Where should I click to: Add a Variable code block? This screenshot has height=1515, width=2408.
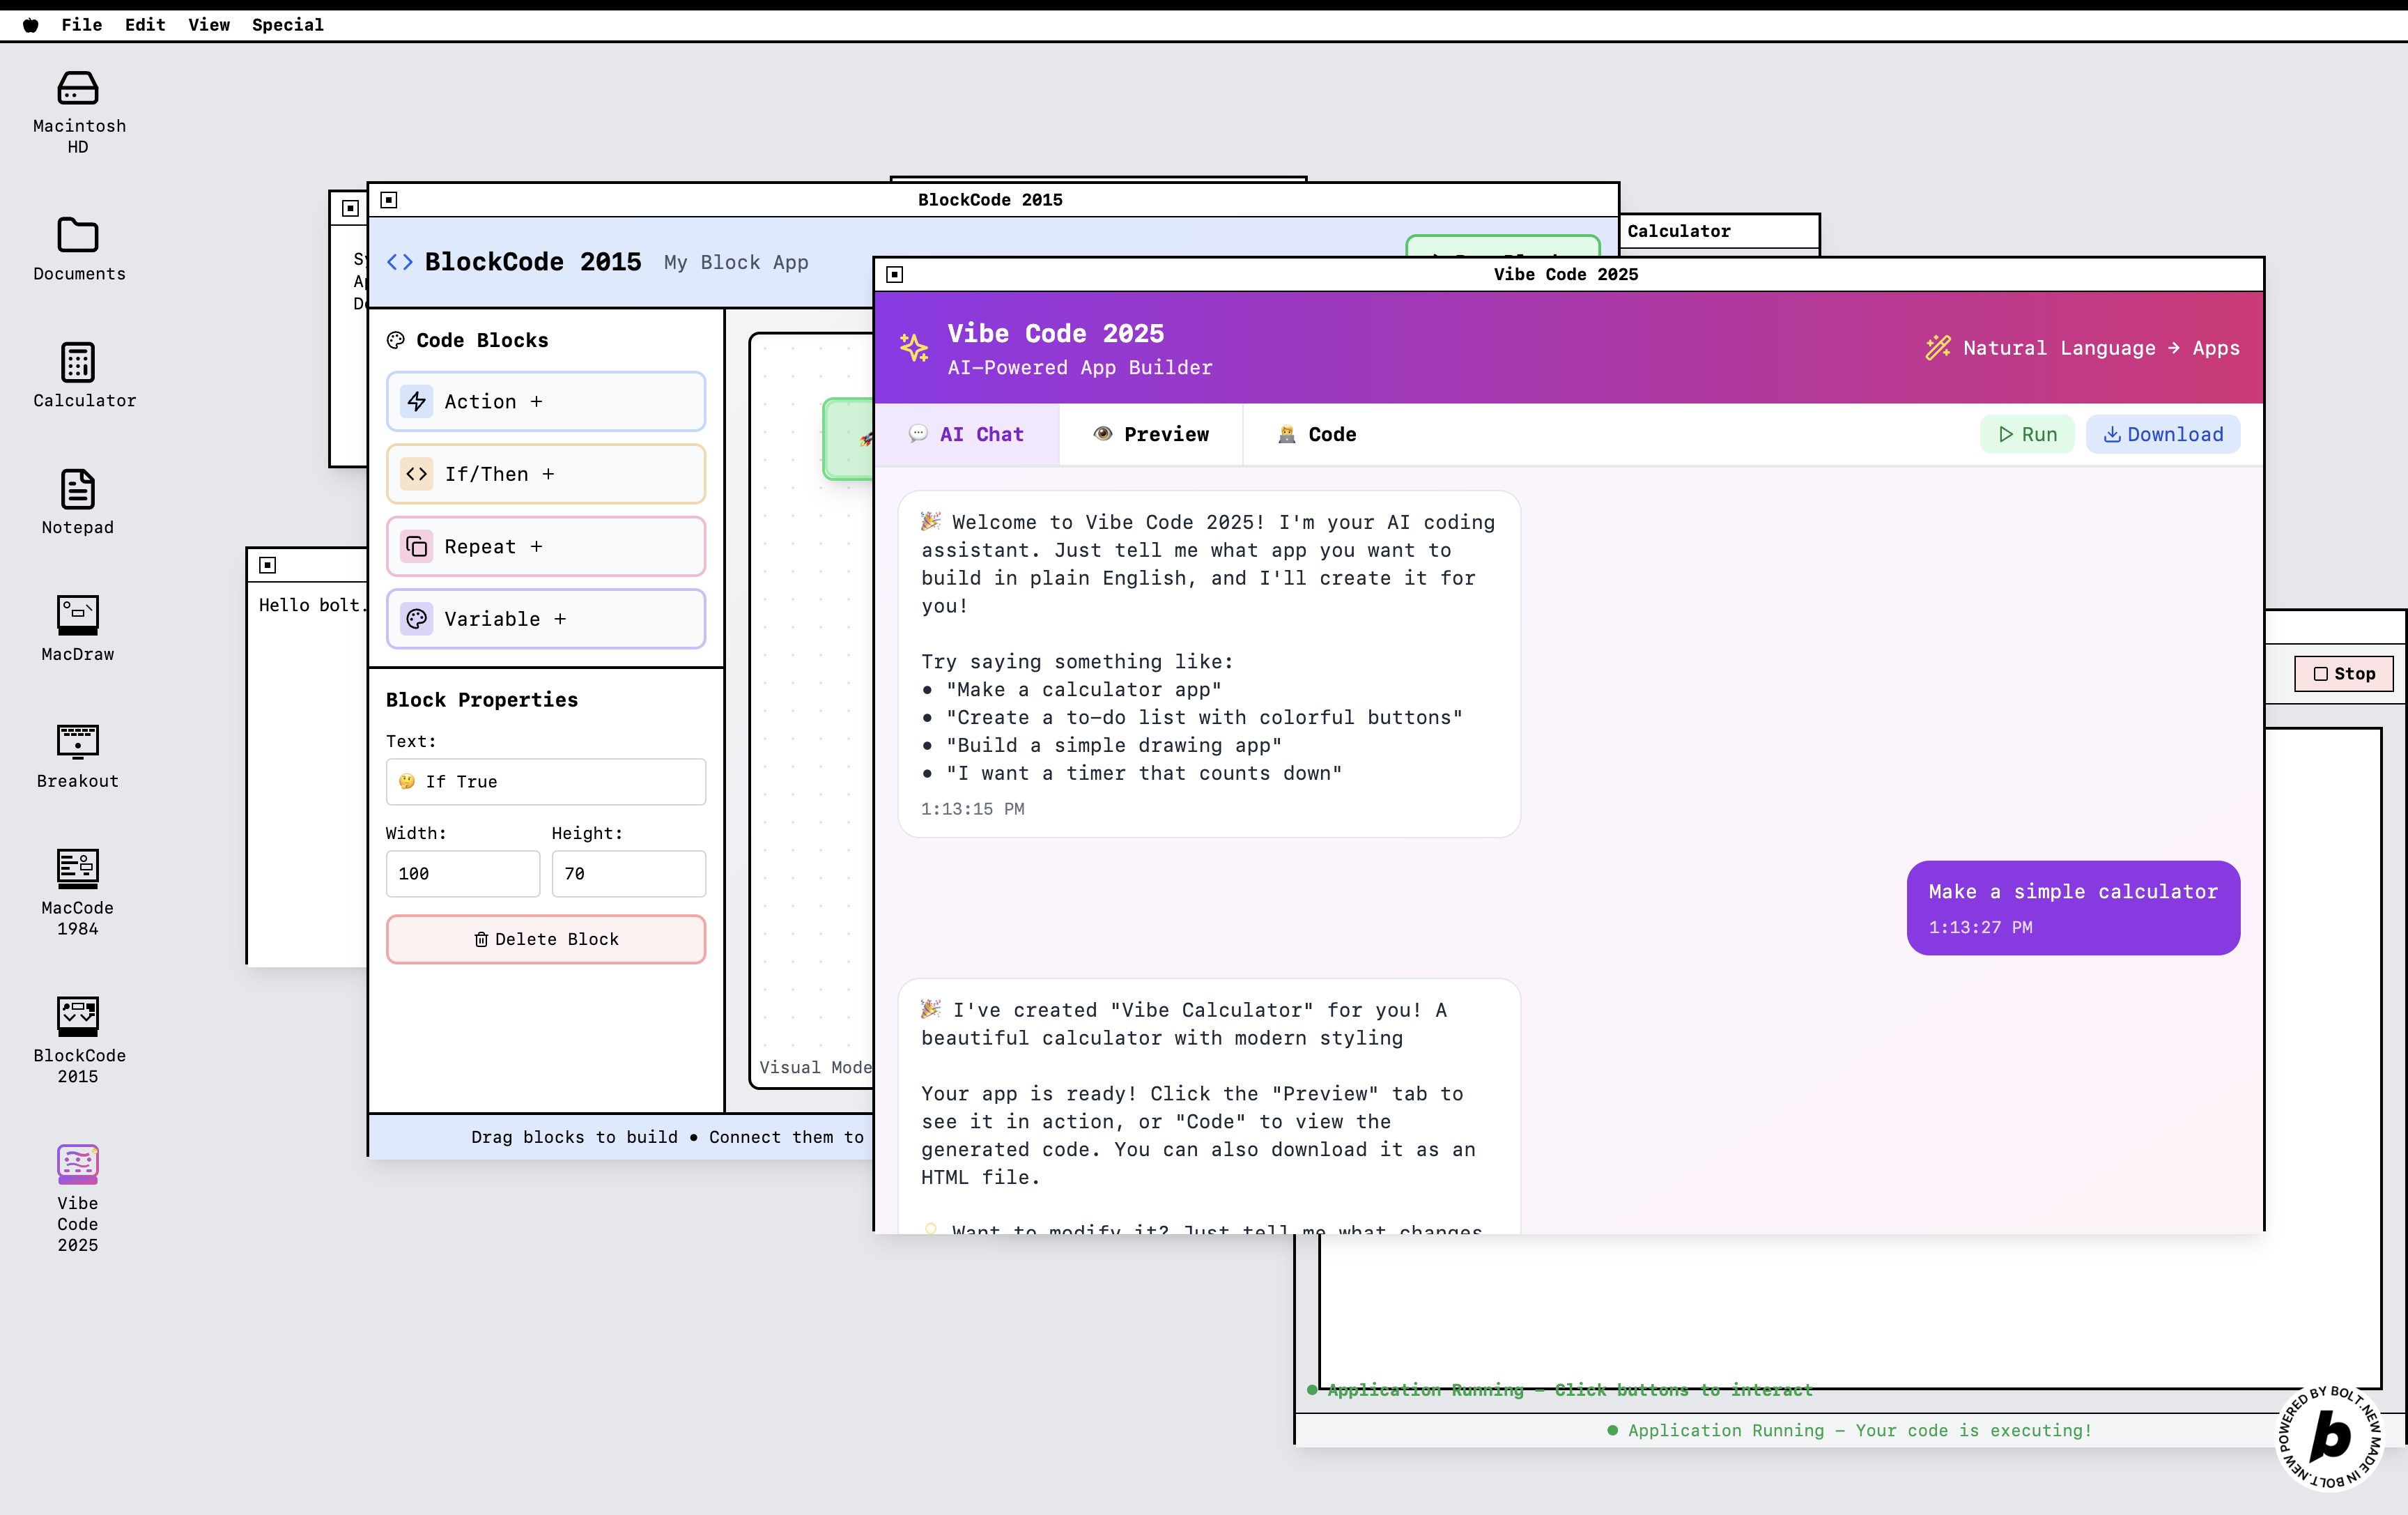[545, 619]
